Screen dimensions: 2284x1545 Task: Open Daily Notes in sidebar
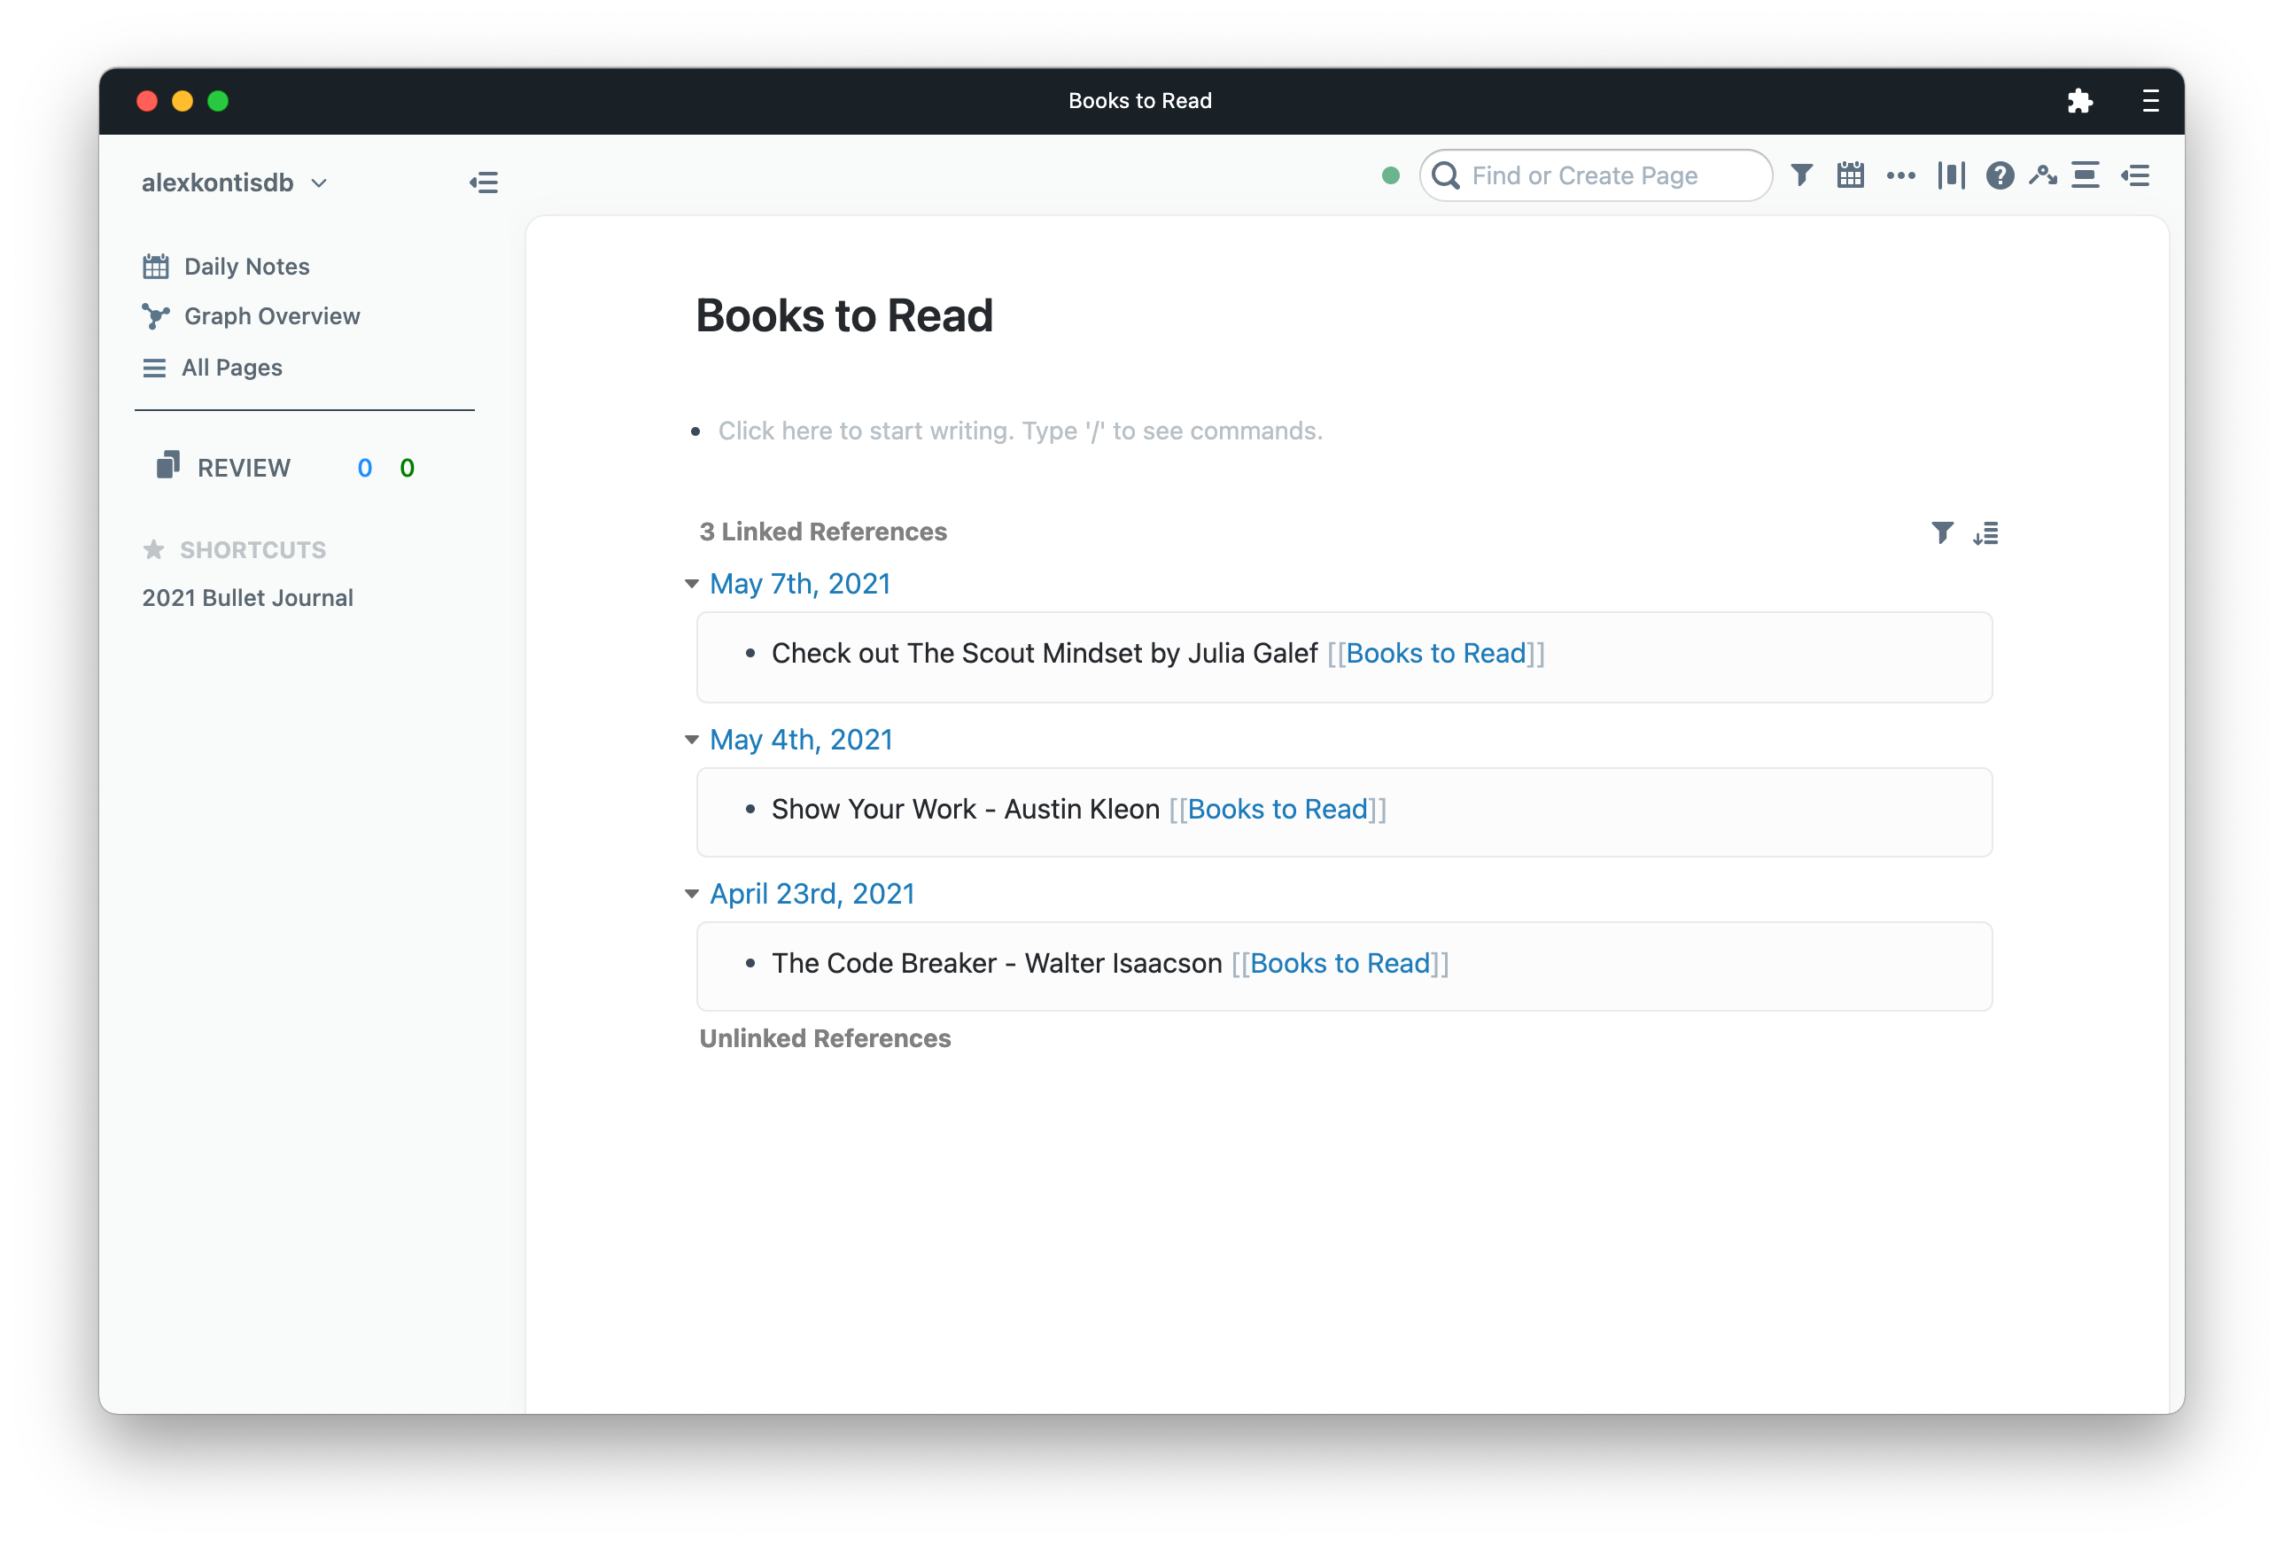[245, 267]
